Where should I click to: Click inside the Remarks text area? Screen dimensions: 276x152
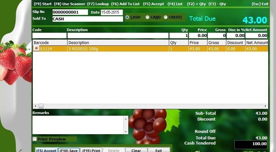[x=78, y=125]
